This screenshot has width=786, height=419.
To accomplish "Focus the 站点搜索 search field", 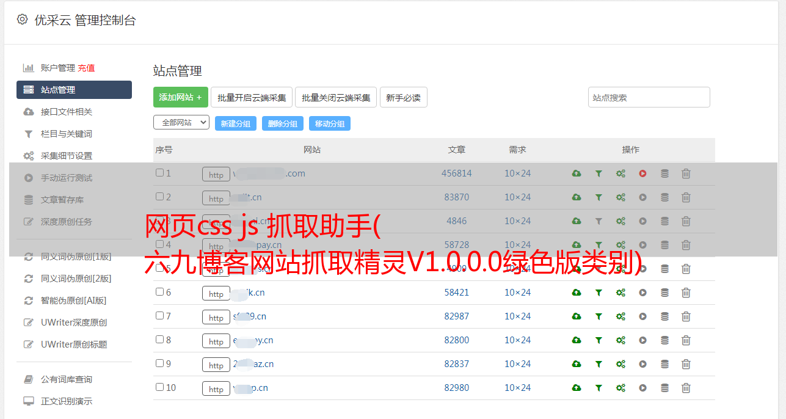I will coord(649,97).
